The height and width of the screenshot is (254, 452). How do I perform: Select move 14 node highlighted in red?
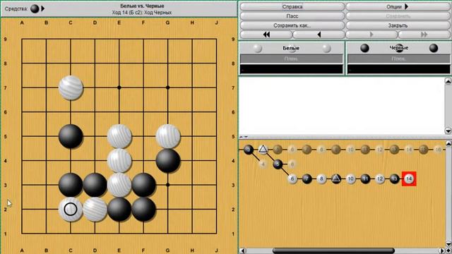coord(409,179)
